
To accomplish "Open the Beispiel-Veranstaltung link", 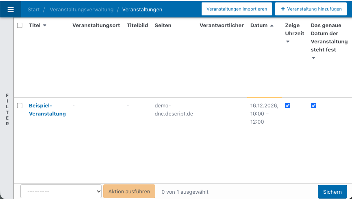I will [x=48, y=110].
